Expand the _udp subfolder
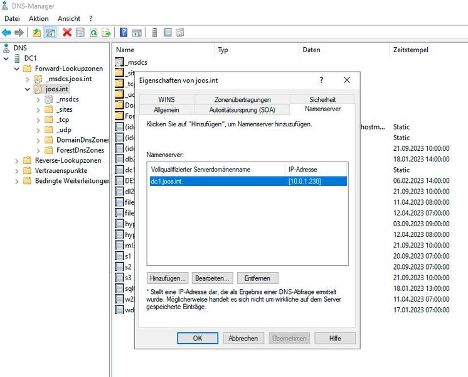The width and height of the screenshot is (468, 377). (38, 130)
